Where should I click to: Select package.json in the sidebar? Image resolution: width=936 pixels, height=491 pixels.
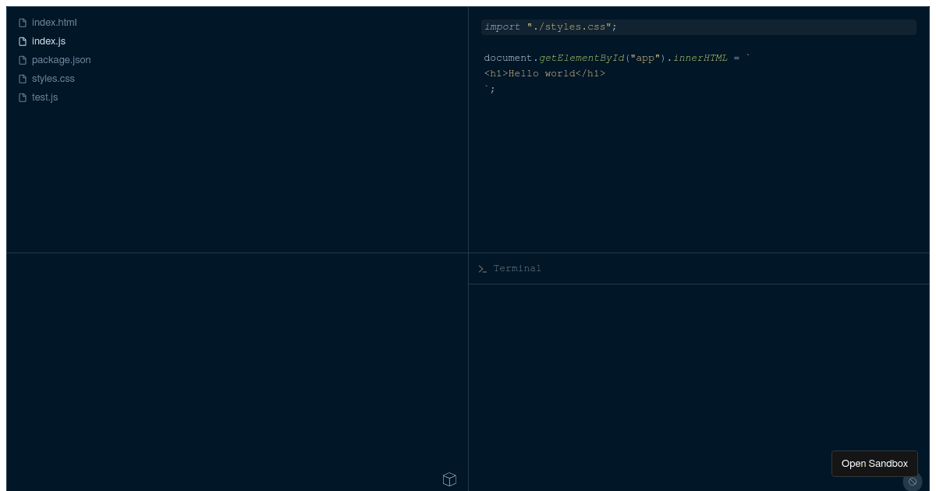tap(61, 59)
